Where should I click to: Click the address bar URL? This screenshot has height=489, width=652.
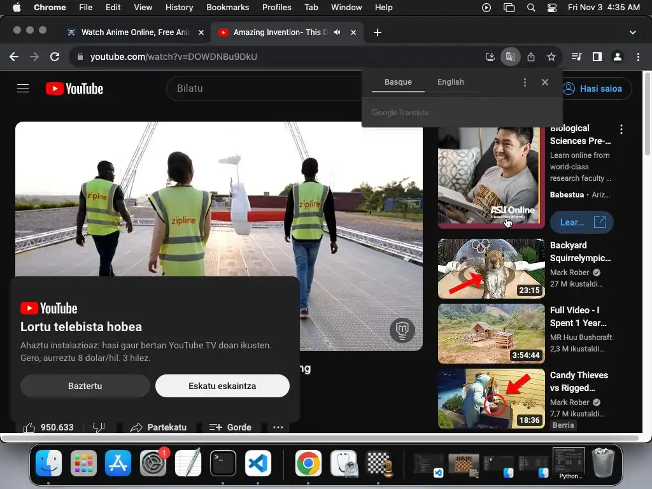pyautogui.click(x=173, y=57)
